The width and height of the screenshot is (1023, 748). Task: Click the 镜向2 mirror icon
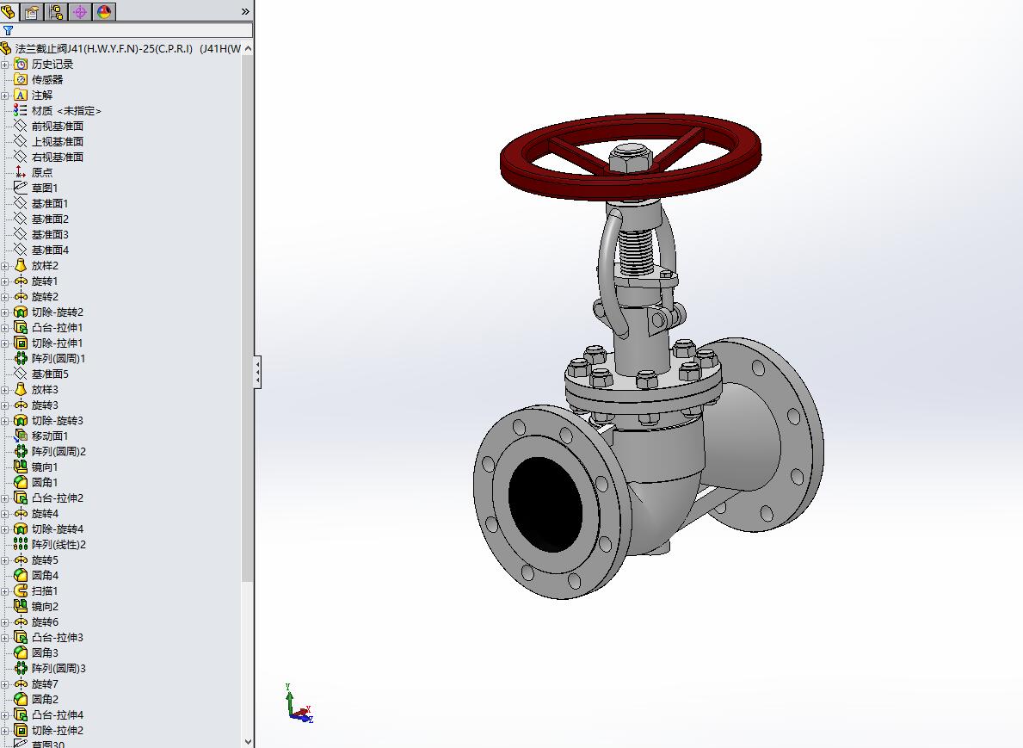click(21, 606)
